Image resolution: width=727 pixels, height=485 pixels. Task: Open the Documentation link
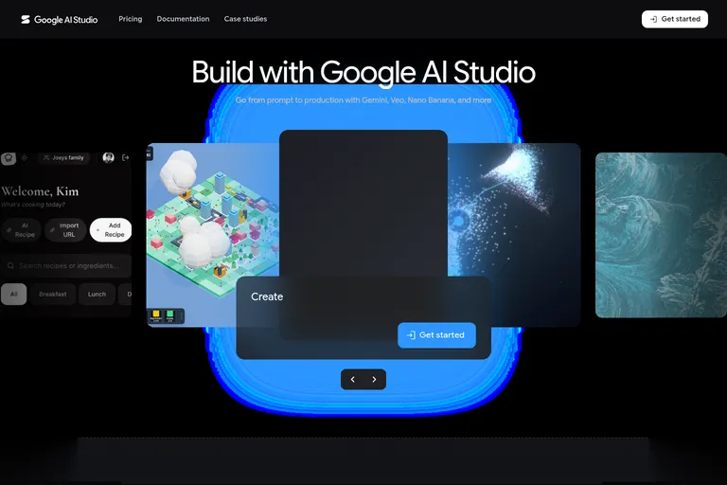[x=183, y=19]
